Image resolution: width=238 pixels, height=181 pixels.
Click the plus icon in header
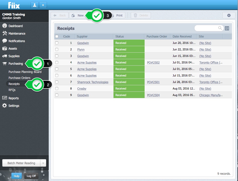[x=43, y=5]
